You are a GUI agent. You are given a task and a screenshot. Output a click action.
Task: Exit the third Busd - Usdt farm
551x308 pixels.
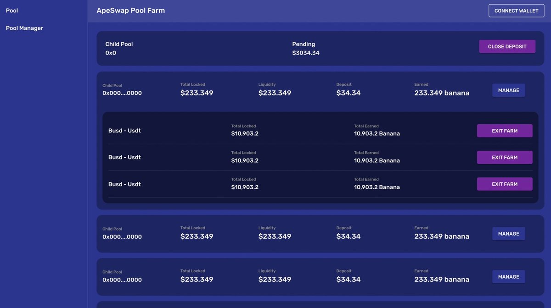pos(505,184)
